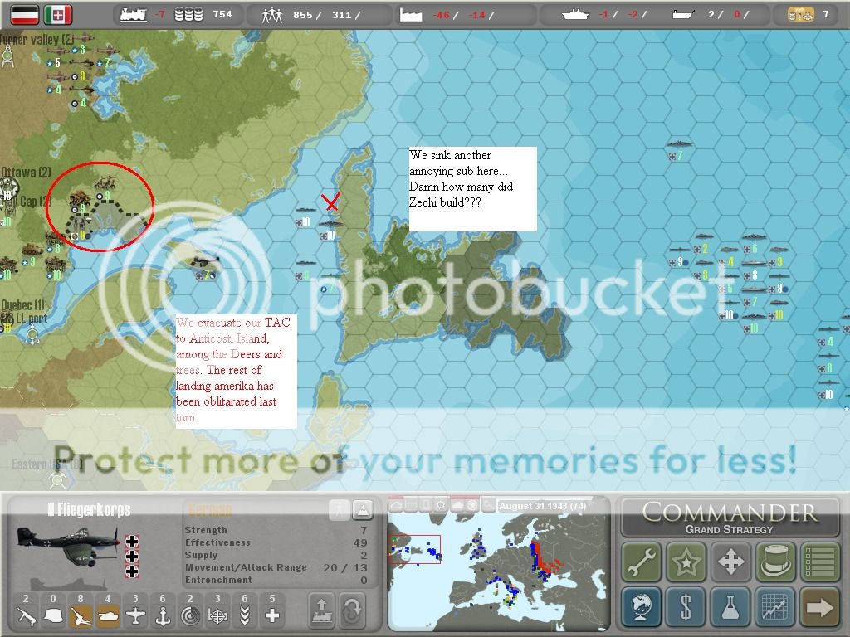Click the rail transport upload button
850x637 pixels.
[x=322, y=610]
